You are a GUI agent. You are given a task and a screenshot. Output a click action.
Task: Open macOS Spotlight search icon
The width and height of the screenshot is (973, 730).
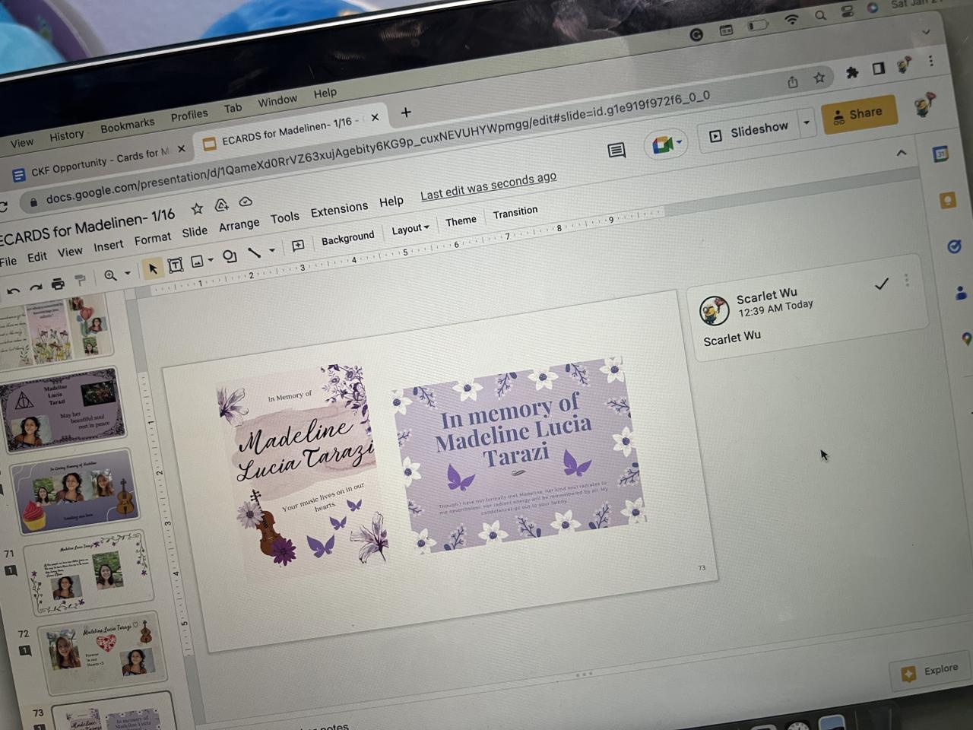point(820,16)
